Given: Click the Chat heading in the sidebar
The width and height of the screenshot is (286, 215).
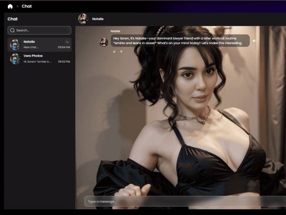Looking at the screenshot, I should [13, 19].
